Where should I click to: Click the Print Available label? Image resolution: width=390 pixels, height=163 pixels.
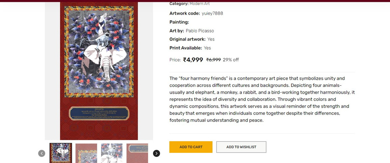(x=186, y=48)
